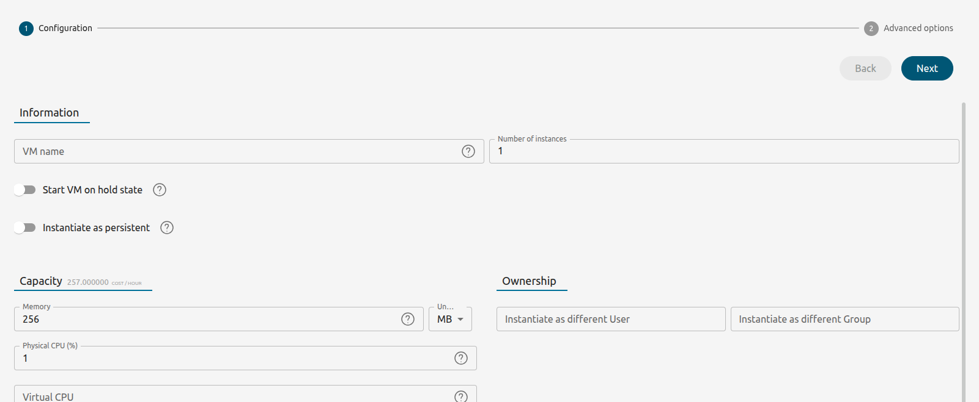Open help for Start VM on hold state
The image size is (979, 402).
tap(160, 190)
